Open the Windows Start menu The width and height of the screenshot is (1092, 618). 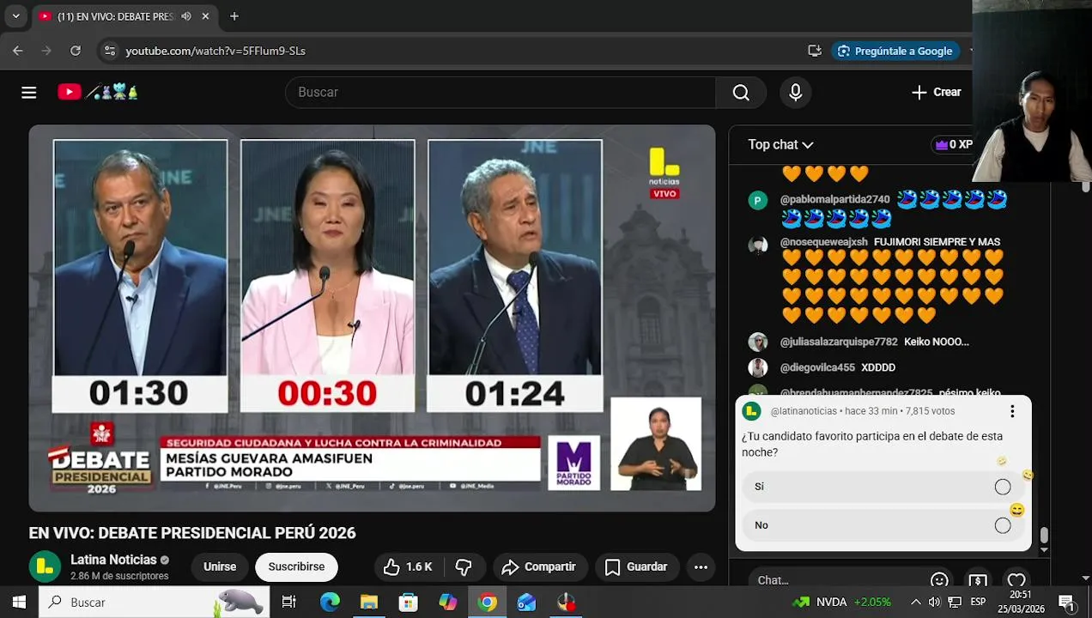click(x=19, y=602)
